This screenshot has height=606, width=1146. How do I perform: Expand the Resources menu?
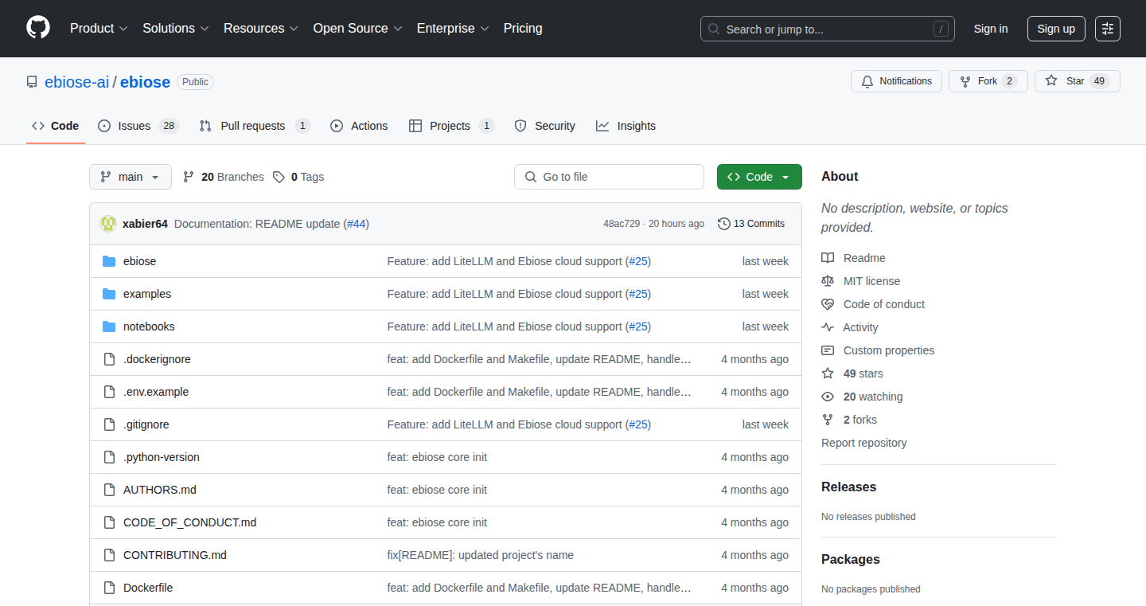[x=261, y=28]
